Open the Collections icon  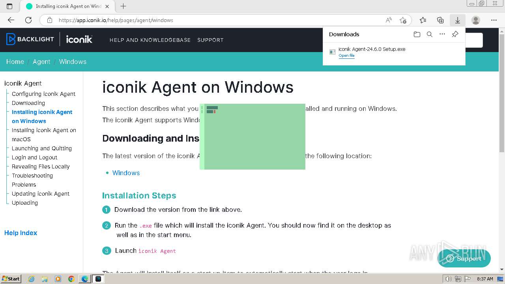click(x=440, y=20)
